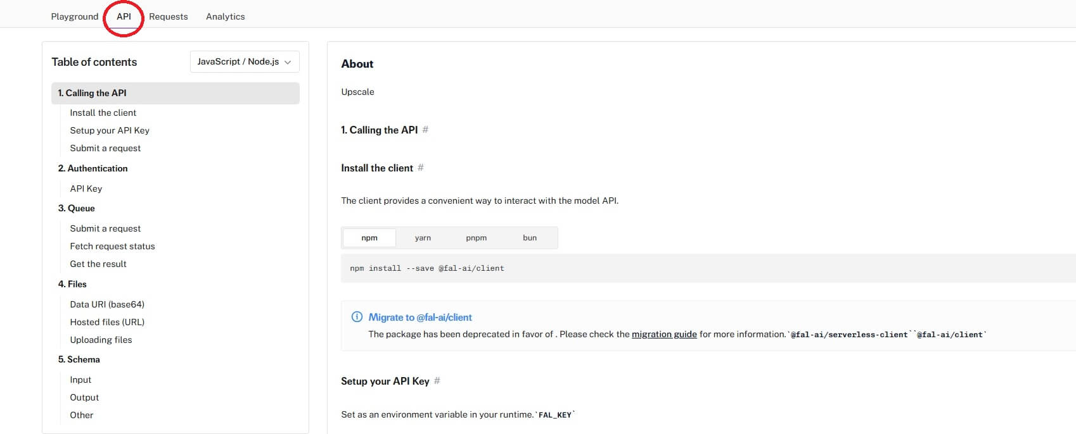Jump to Uploading files in contents

coord(101,340)
